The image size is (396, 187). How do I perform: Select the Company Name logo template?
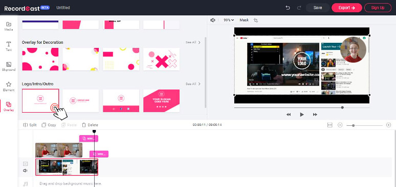click(80, 101)
